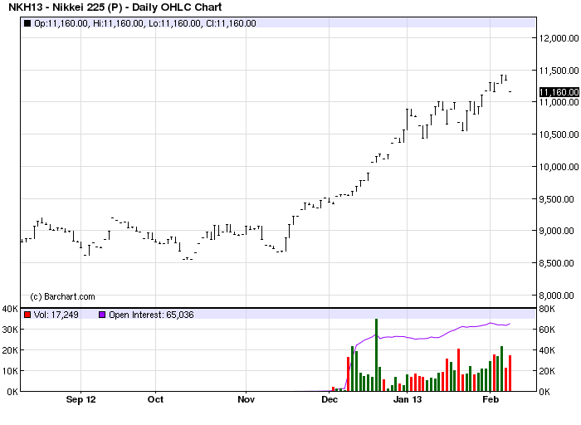Click the 40K right open interest axis label
Image resolution: width=581 pixels, height=425 pixels.
[547, 350]
